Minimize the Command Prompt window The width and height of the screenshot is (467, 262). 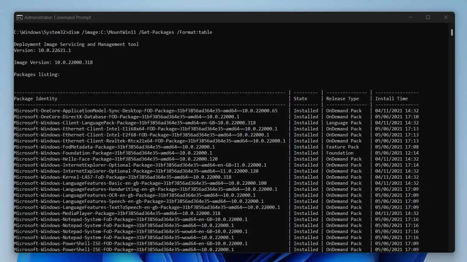point(411,17)
